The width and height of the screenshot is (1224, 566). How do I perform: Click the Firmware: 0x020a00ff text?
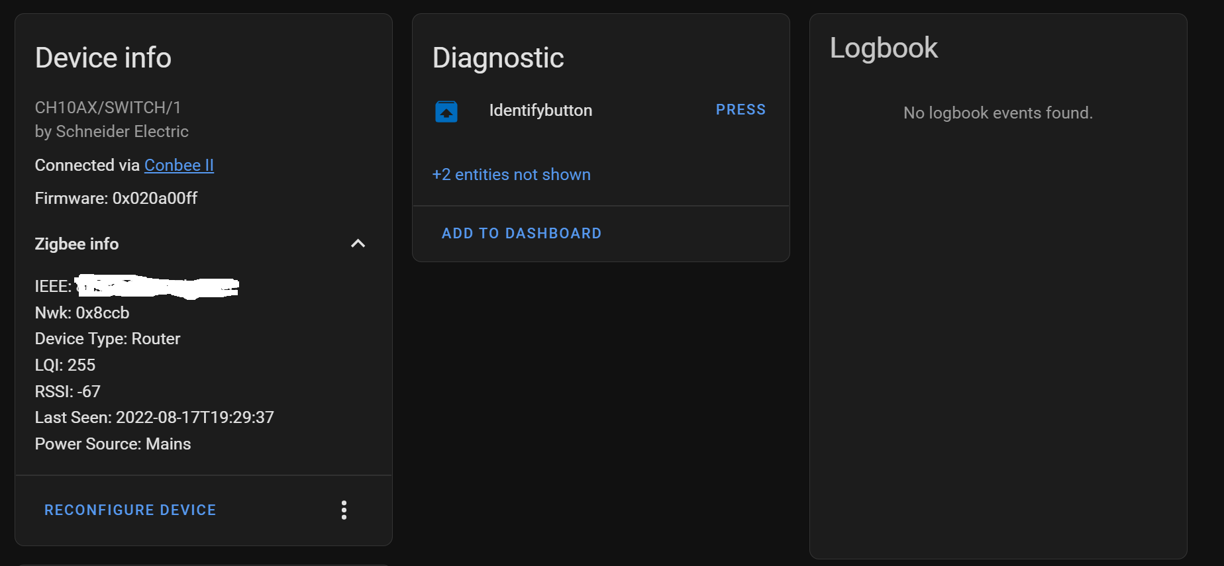pos(116,198)
